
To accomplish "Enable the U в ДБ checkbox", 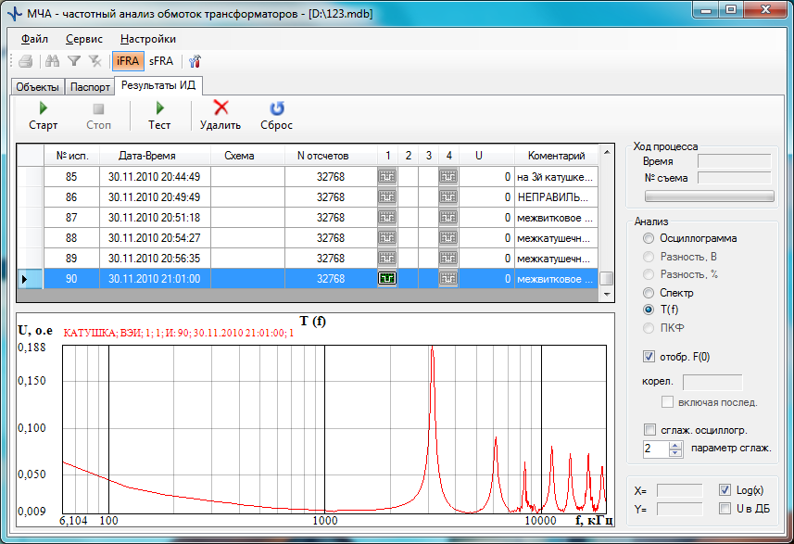I will click(x=725, y=508).
